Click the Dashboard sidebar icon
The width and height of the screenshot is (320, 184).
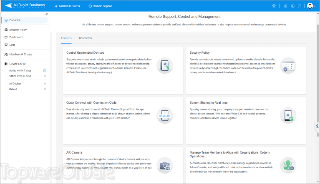[6, 37]
